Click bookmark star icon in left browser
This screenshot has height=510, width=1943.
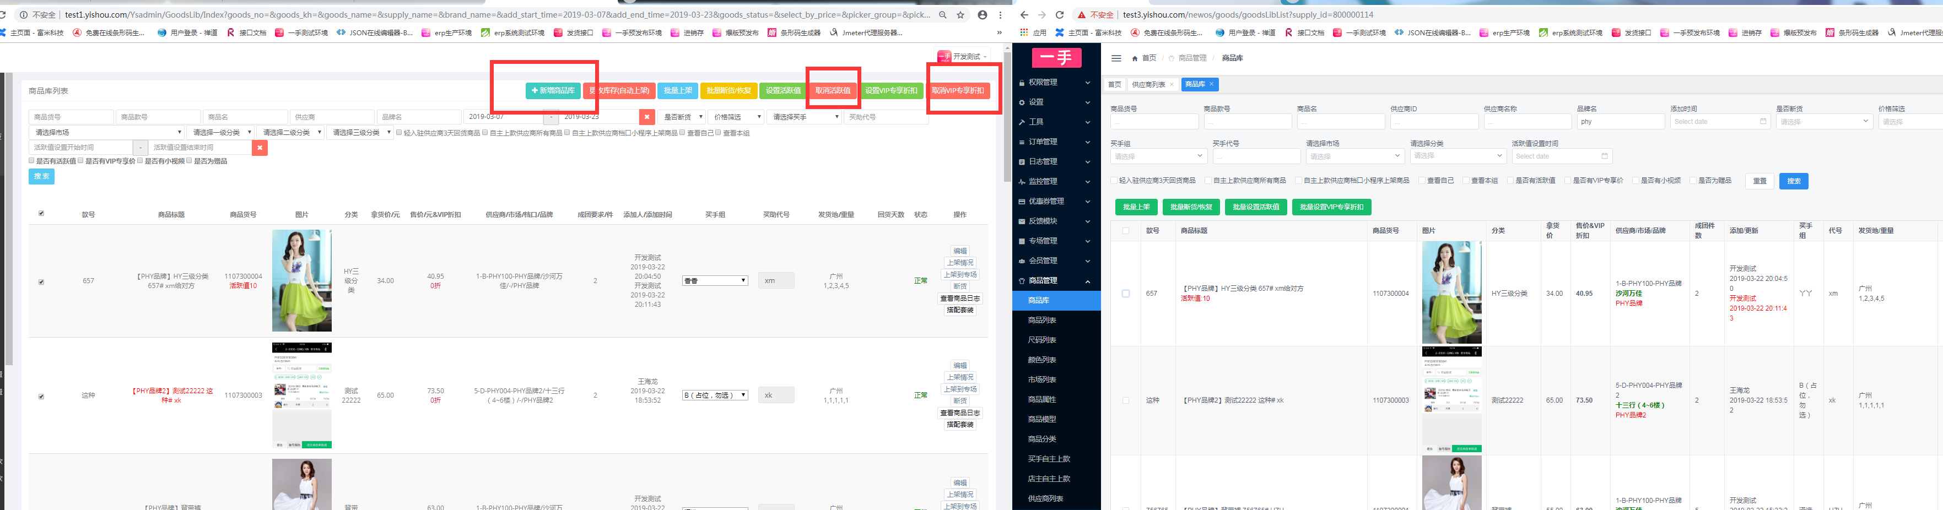pos(960,14)
